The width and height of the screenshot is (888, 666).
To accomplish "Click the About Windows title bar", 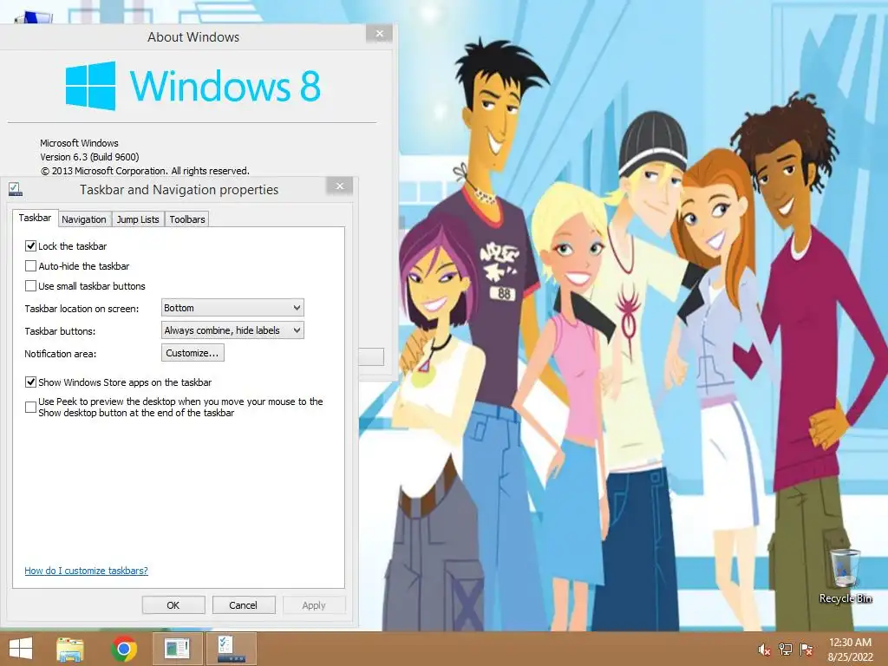I will [x=193, y=36].
